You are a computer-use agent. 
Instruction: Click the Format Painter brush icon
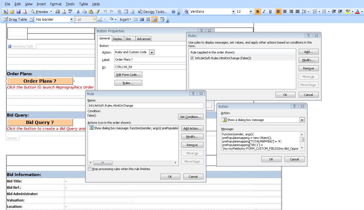click(97, 12)
